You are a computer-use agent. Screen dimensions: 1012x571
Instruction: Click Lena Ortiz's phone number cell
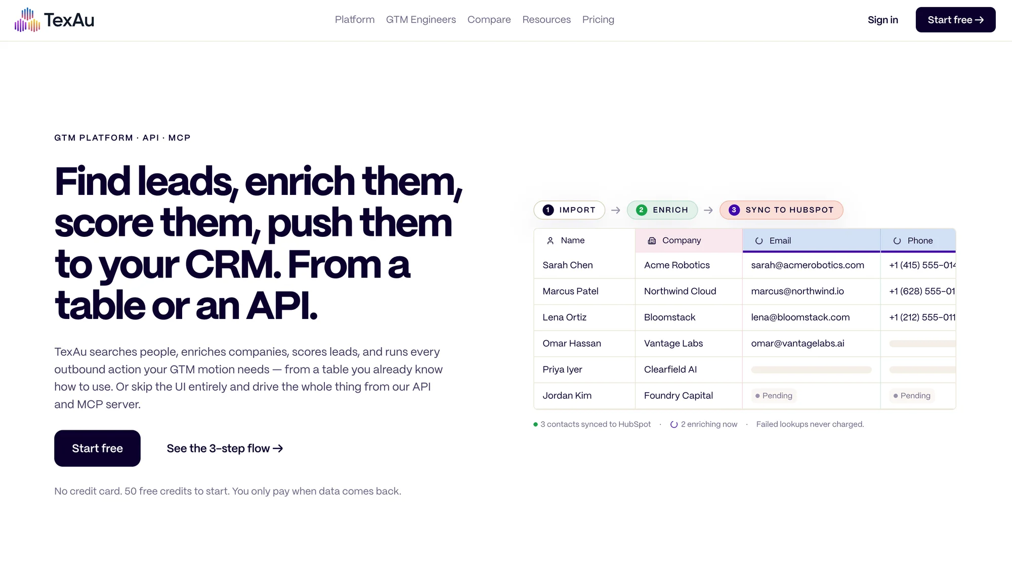(918, 317)
